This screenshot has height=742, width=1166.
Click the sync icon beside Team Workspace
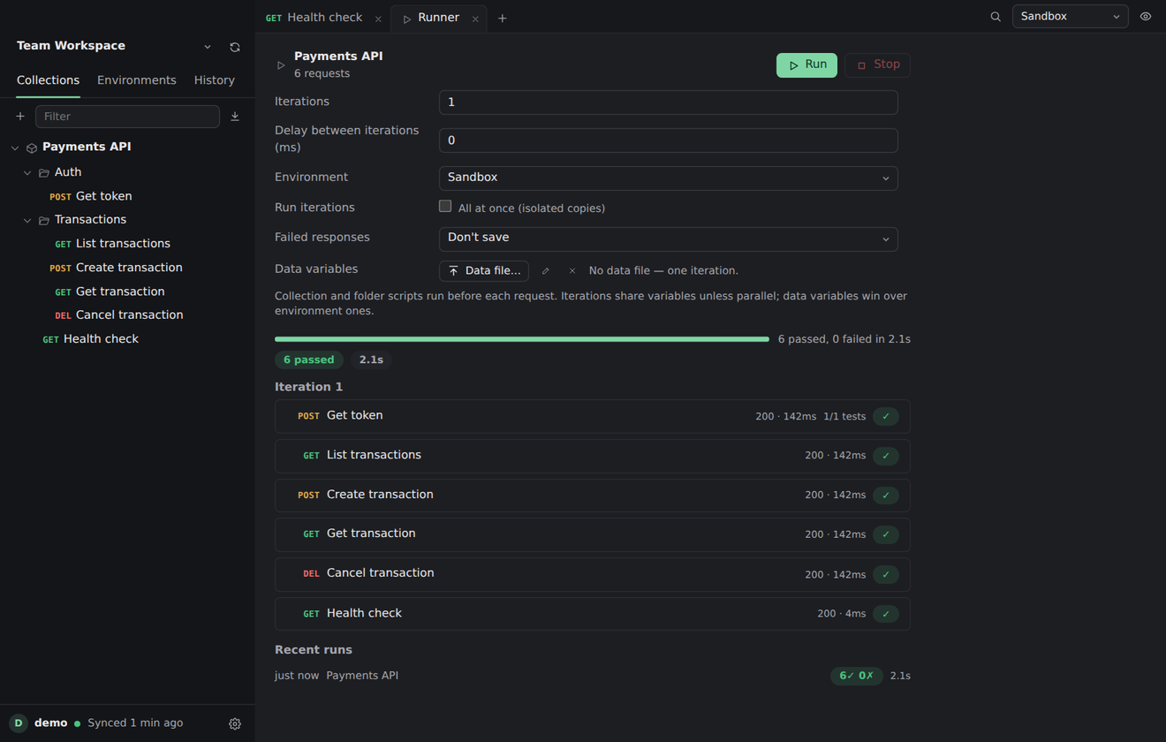pyautogui.click(x=235, y=47)
